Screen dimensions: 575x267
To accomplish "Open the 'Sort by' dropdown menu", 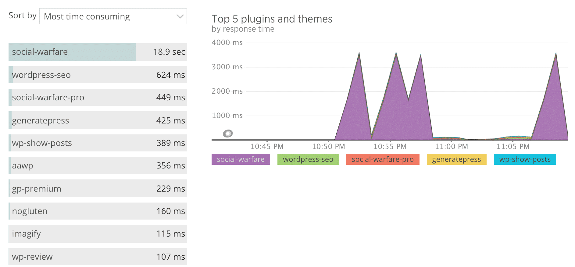I will (112, 16).
